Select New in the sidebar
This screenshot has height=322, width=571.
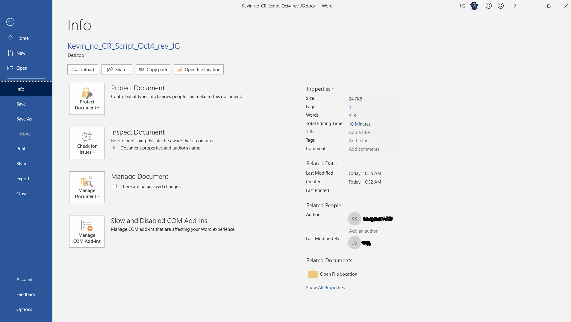(26, 53)
